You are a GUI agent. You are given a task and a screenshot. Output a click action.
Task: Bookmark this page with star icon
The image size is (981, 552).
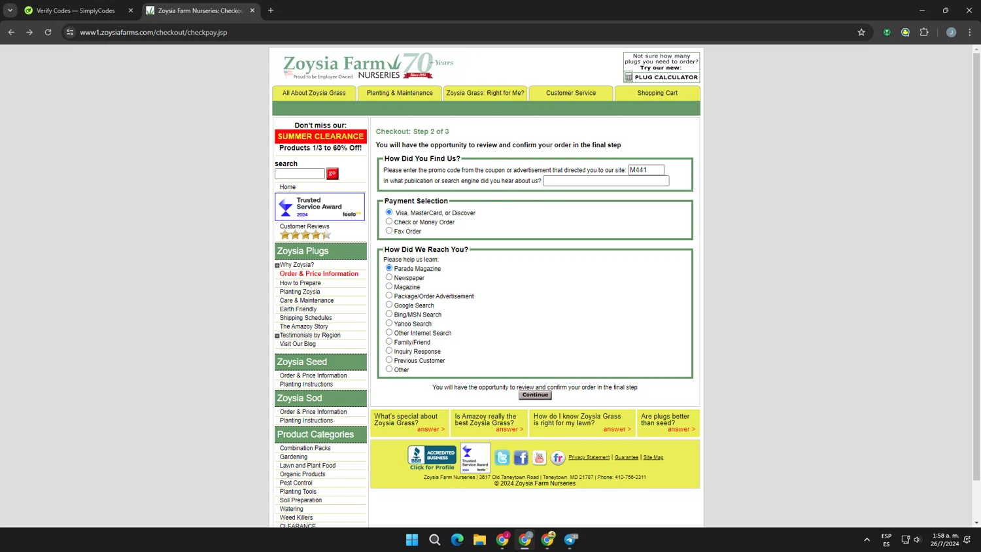click(x=861, y=32)
